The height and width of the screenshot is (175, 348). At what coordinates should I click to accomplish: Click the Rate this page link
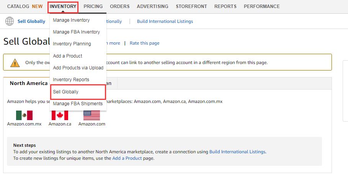coord(144,43)
